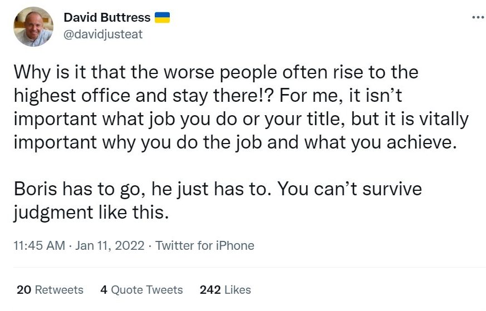Click the phrase 'highest office' in the tweet
486x311 pixels.
click(63, 96)
